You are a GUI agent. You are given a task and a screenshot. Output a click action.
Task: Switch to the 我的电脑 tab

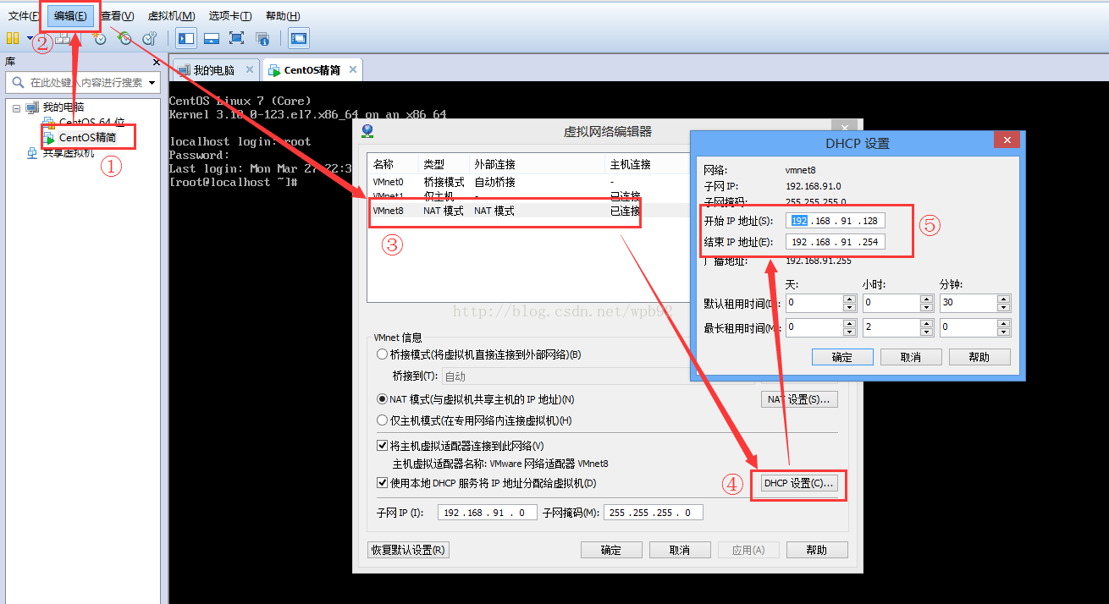[x=213, y=70]
